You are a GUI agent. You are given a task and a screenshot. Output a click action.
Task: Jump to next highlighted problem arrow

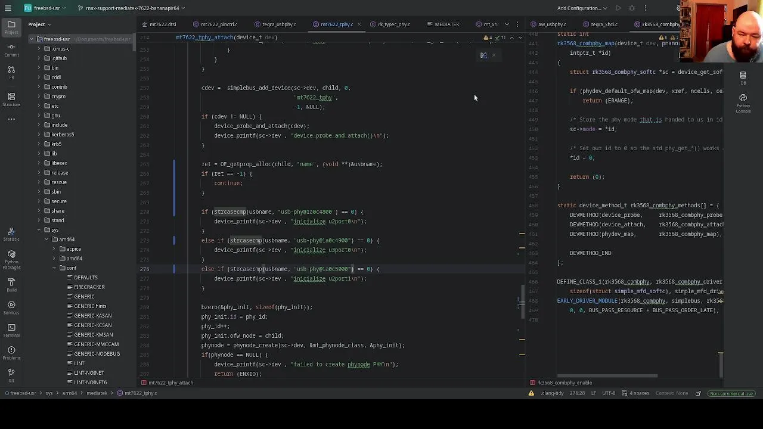pos(520,38)
